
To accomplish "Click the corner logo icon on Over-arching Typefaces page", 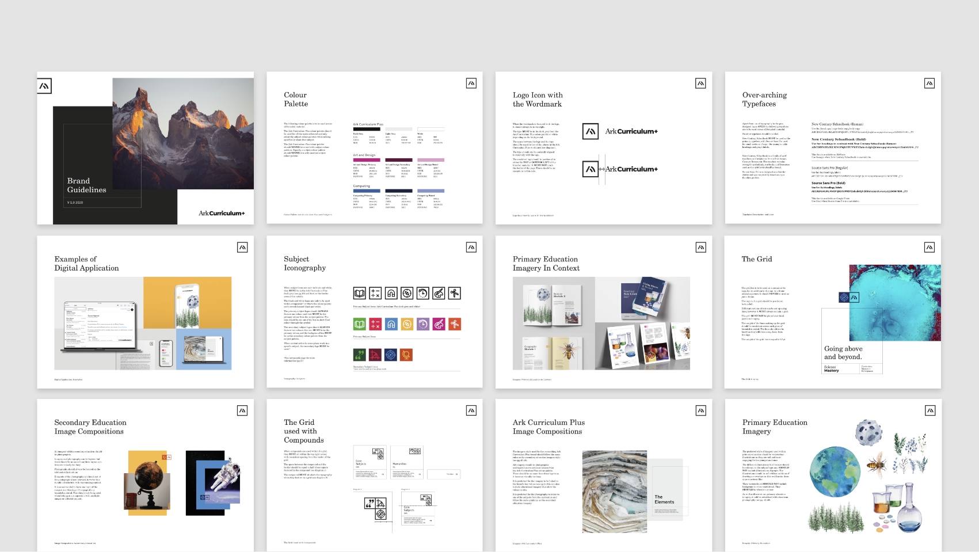I will (x=930, y=83).
